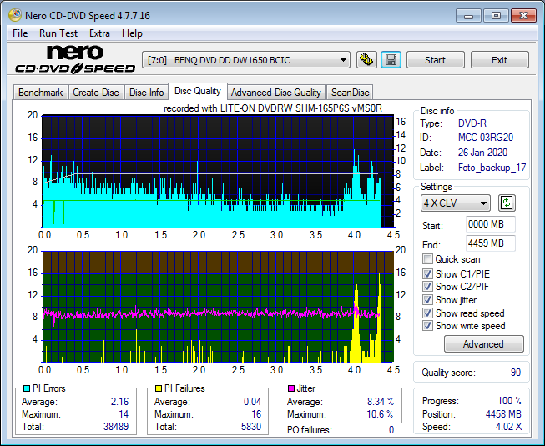Click Jitter maximum 10.6 %

[380, 414]
